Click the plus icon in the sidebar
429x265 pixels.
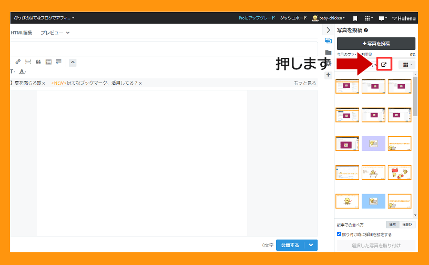tap(328, 75)
